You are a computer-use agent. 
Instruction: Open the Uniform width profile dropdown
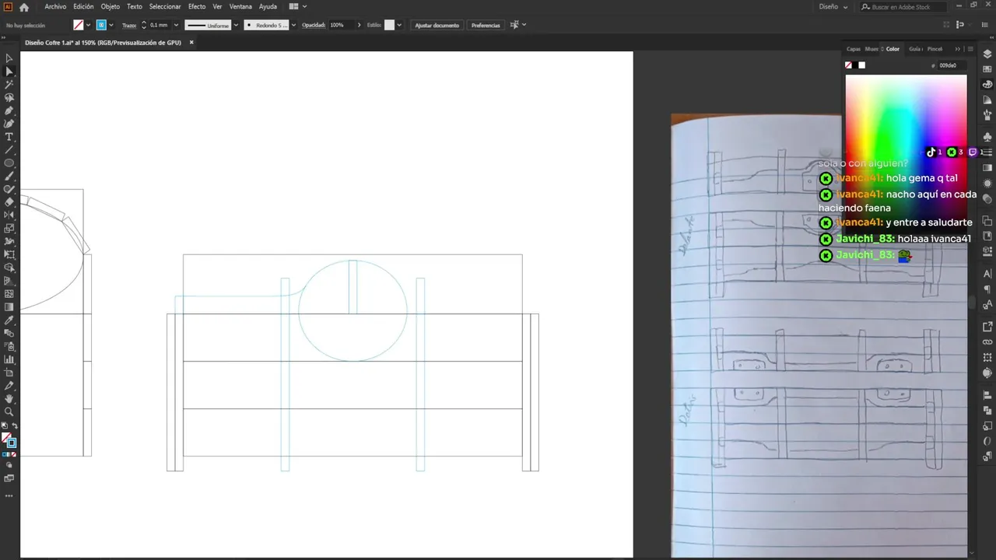(236, 25)
